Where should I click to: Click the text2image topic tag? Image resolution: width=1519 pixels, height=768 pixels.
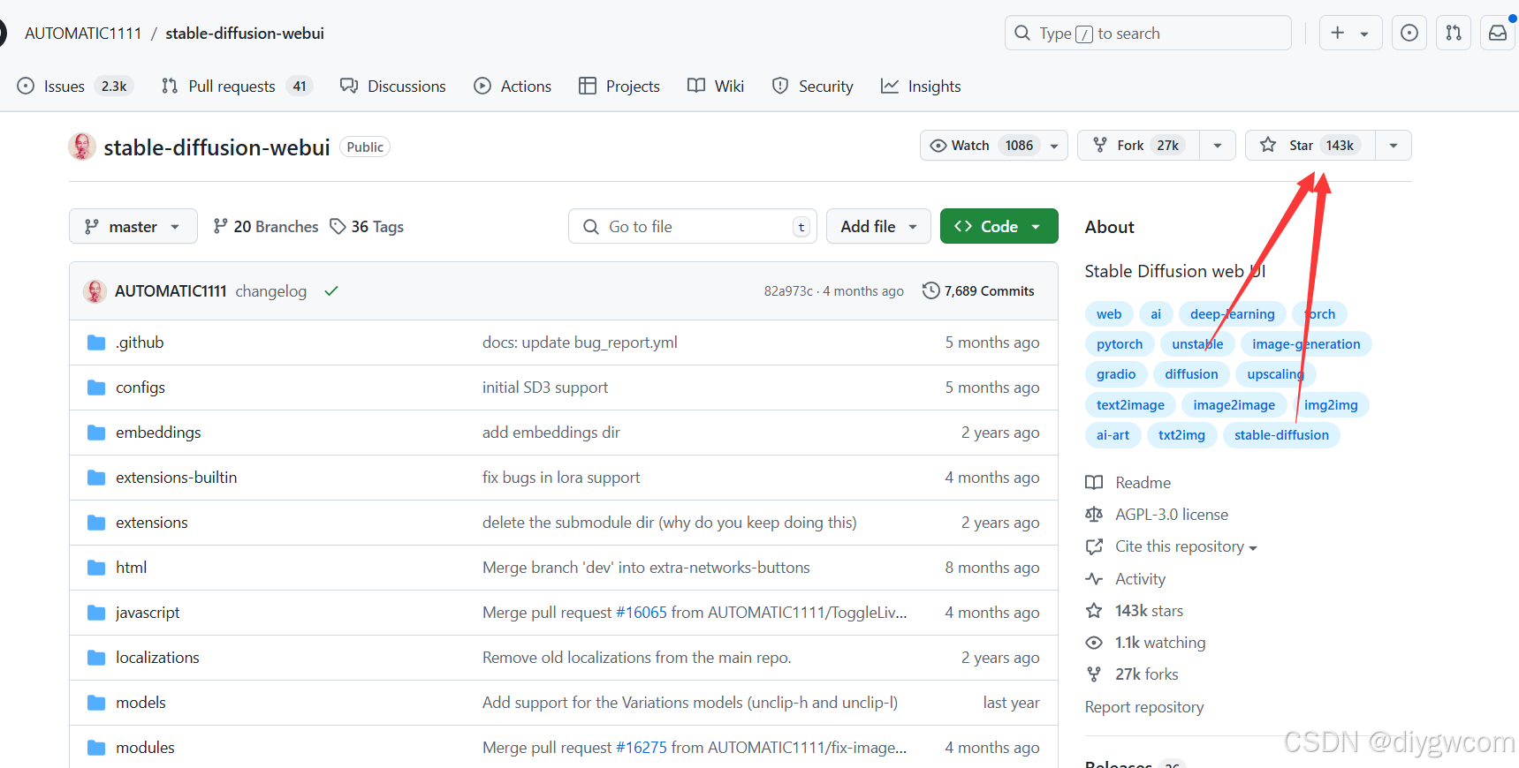pos(1130,405)
